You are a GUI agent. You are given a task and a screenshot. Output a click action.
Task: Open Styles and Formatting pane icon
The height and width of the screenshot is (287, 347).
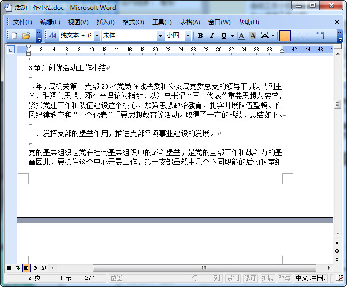click(53, 36)
